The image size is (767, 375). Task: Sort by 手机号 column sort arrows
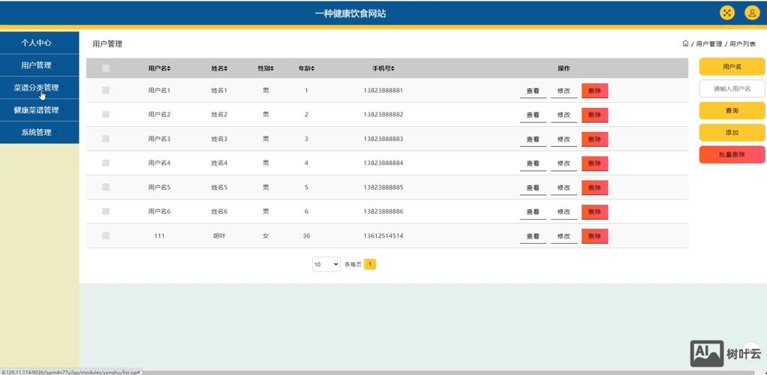click(x=393, y=69)
